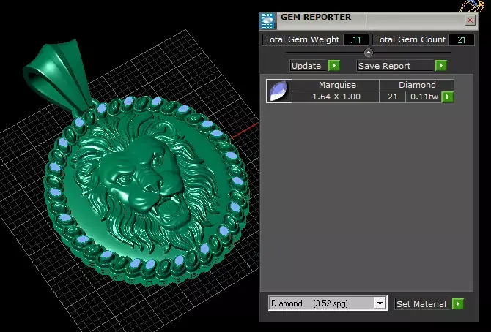Image resolution: width=491 pixels, height=332 pixels.
Task: Click the green arrow beside 0.11tw
Action: tap(448, 97)
